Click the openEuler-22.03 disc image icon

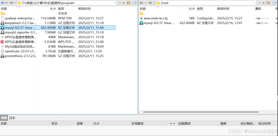coord(2,51)
